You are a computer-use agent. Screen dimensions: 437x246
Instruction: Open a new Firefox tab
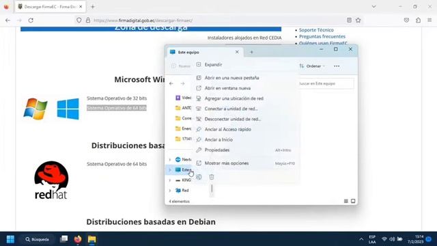click(x=93, y=7)
